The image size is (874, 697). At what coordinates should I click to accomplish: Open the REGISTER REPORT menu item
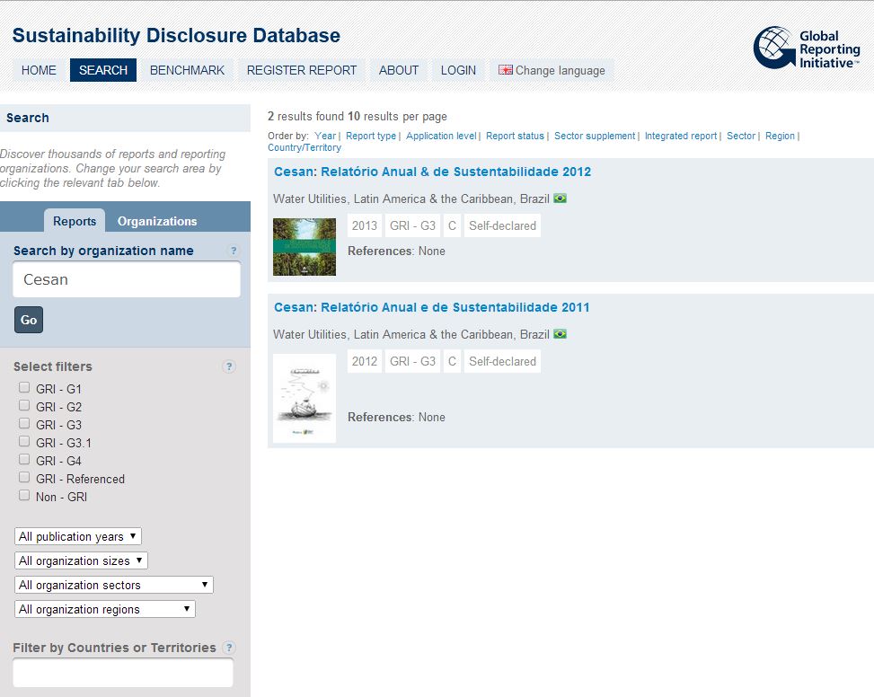[302, 70]
